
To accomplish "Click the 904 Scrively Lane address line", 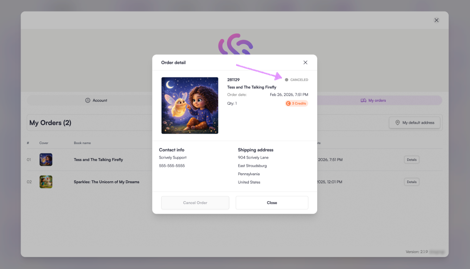I will [253, 158].
